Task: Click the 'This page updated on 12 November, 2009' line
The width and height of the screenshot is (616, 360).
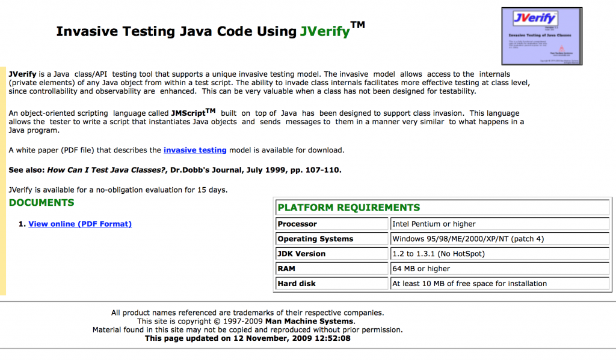Action: tap(247, 338)
